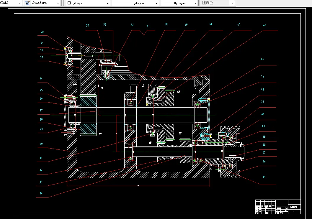Select part label 52

[132, 25]
